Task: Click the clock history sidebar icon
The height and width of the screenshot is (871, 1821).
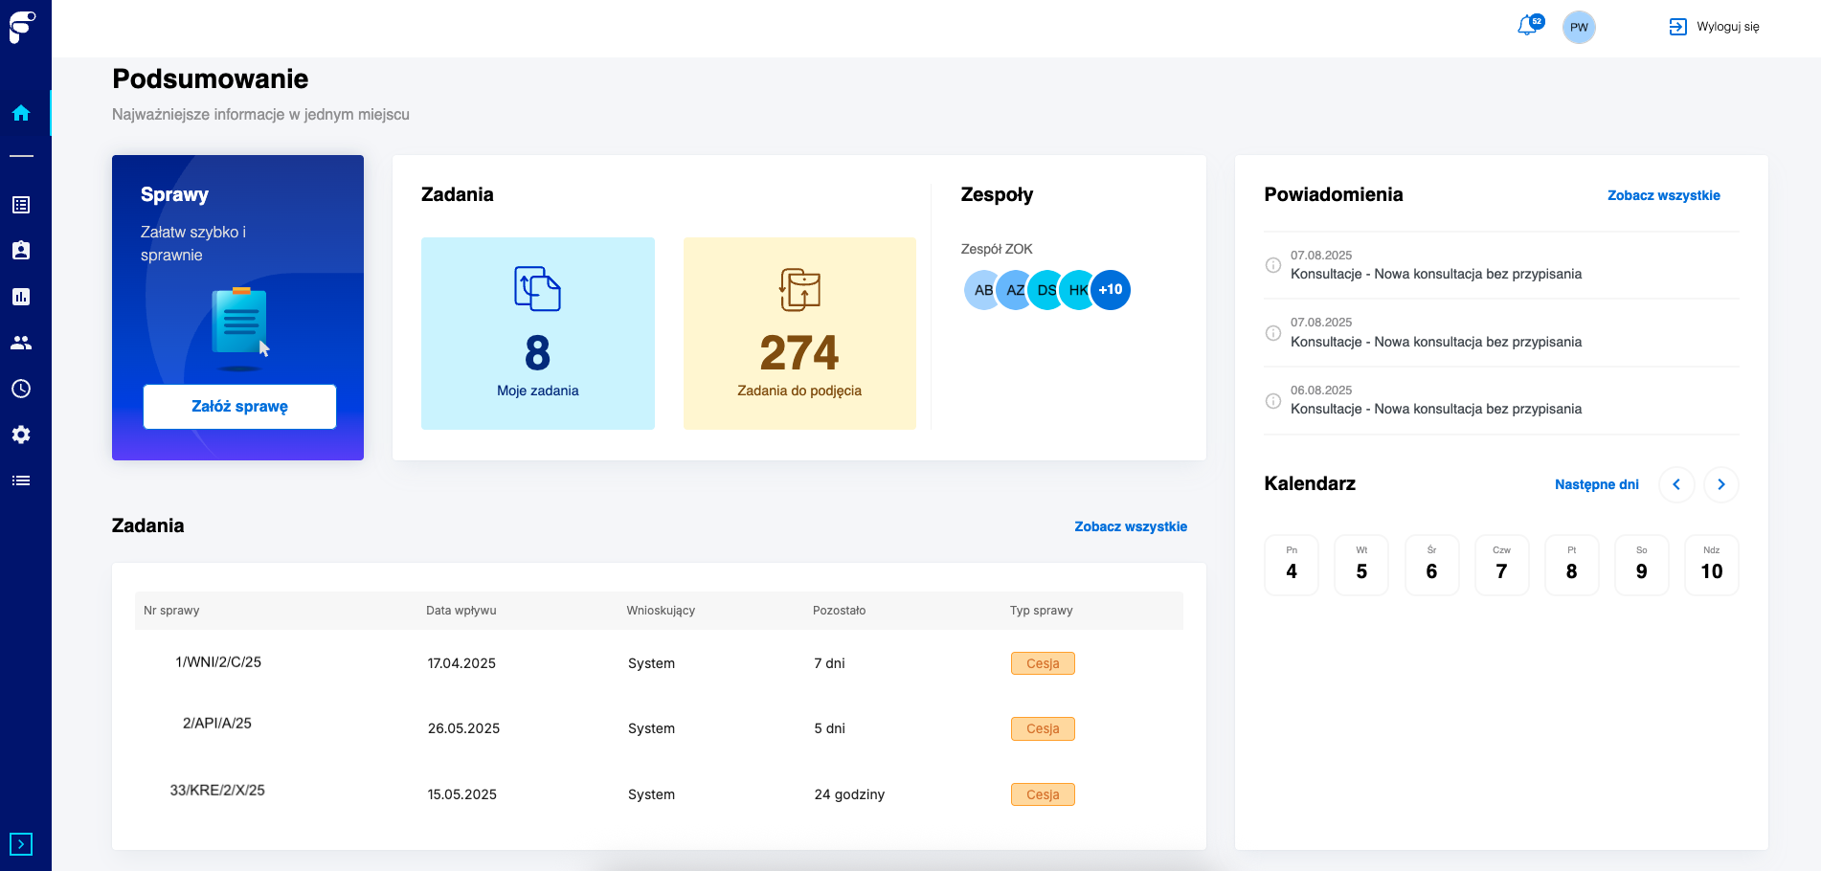Action: point(21,389)
